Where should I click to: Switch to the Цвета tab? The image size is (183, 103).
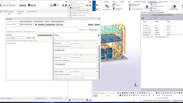pyautogui.click(x=47, y=21)
